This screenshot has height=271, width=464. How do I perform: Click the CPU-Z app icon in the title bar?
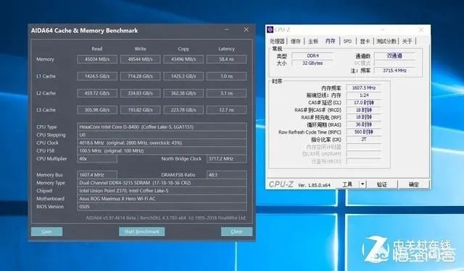tap(270, 30)
